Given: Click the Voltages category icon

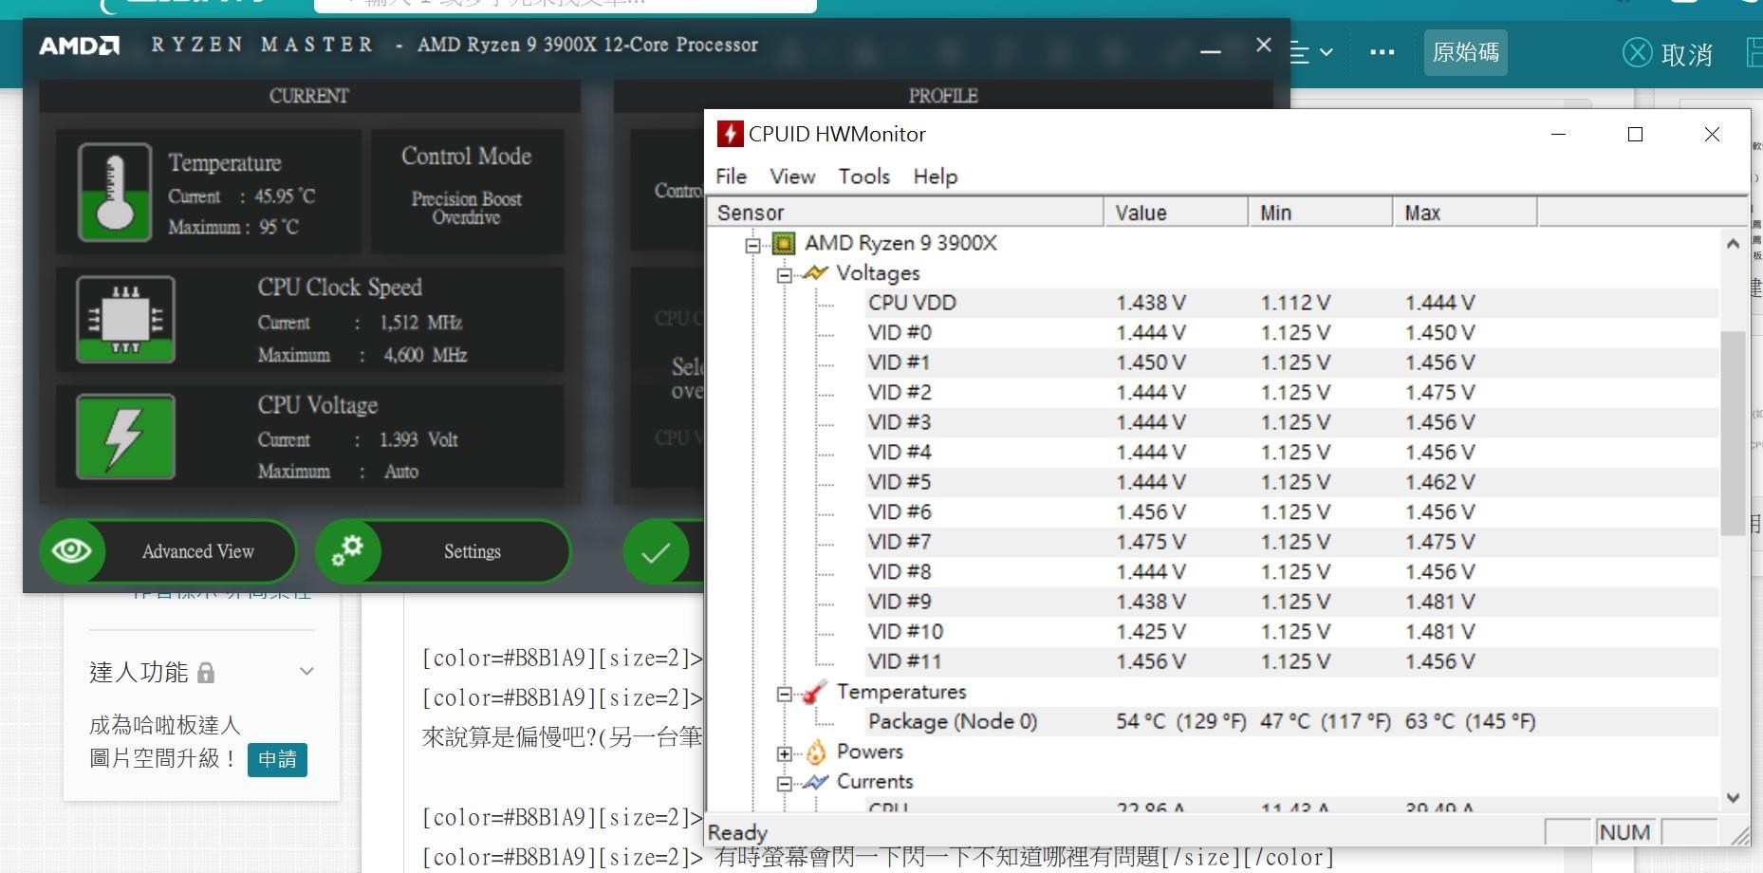Looking at the screenshot, I should [815, 273].
